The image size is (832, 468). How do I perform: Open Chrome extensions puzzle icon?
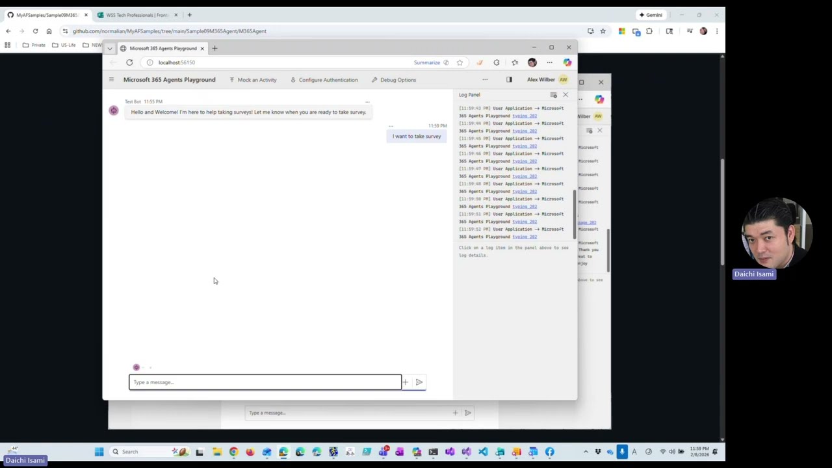point(649,31)
